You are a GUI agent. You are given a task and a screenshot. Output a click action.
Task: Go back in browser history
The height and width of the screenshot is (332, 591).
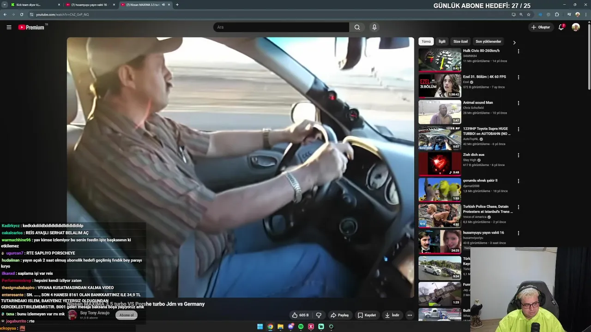[5, 14]
